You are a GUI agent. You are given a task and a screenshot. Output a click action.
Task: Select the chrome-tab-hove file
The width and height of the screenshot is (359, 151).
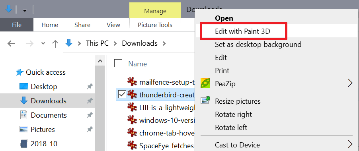(x=167, y=133)
